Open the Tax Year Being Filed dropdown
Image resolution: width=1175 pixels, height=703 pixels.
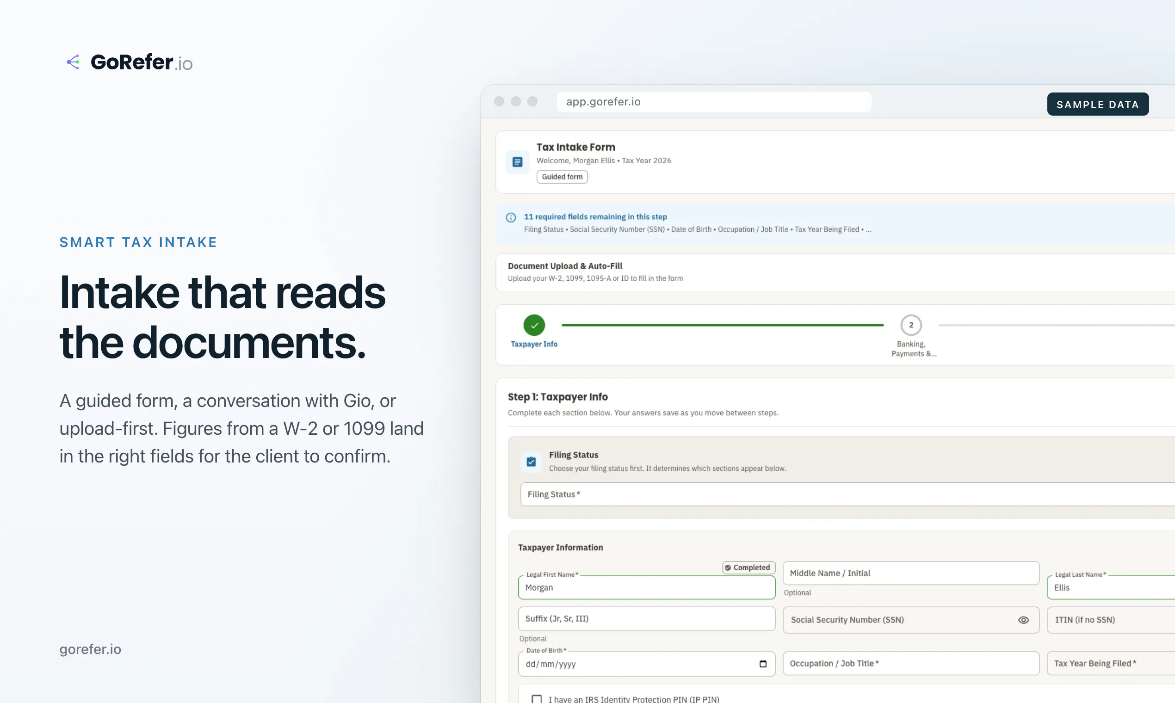pos(1111,663)
